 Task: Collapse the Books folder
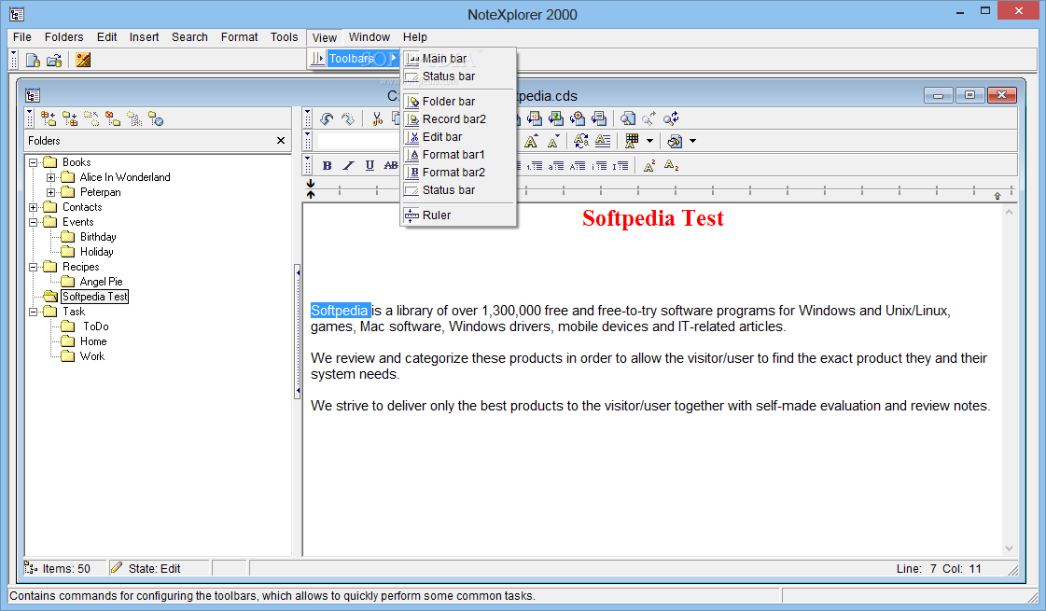tap(33, 162)
